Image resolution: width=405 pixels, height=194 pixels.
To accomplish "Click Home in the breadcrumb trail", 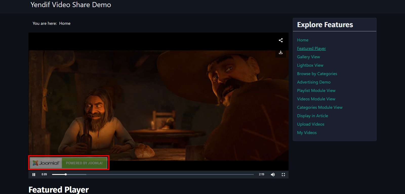I will [65, 23].
